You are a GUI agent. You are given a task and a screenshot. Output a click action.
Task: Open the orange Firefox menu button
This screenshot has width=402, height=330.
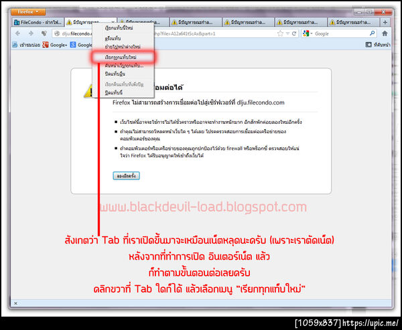click(x=28, y=12)
